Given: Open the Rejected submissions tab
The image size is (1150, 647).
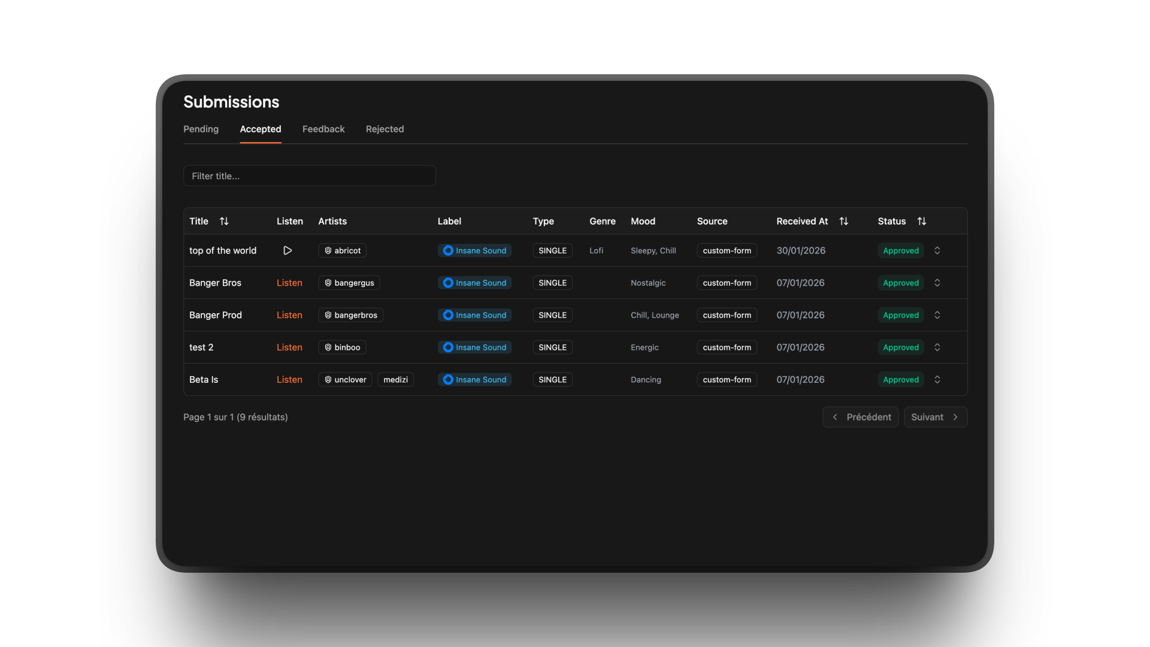Looking at the screenshot, I should 385,129.
